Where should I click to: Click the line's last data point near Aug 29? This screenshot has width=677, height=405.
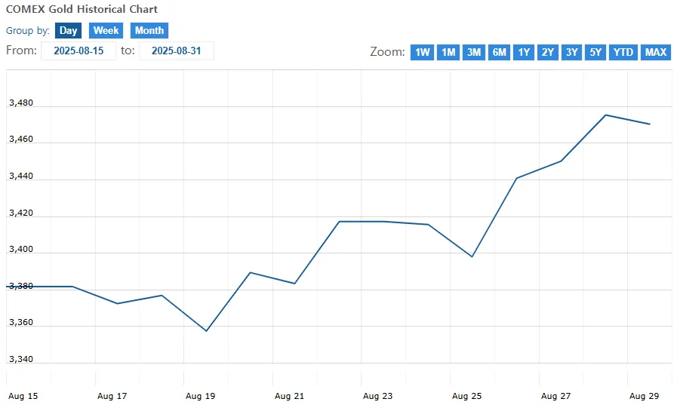(x=650, y=124)
